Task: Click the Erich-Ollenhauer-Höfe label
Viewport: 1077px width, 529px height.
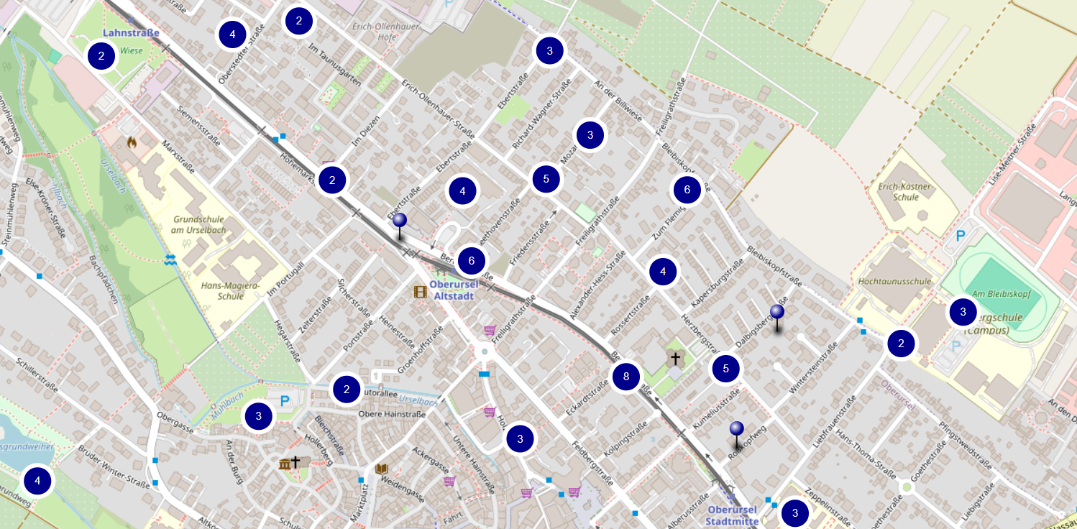Action: (x=385, y=31)
